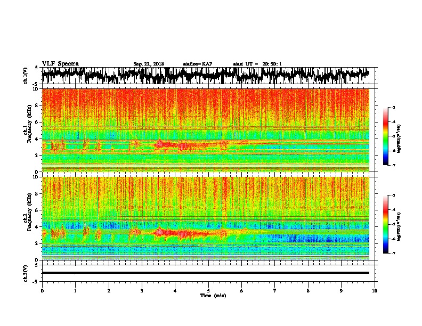
Task: Click the "-3" label on ch.1 colorbar
Action: (x=393, y=108)
